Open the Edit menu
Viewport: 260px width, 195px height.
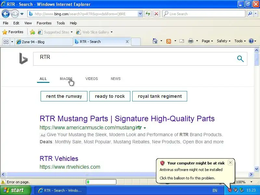click(16, 23)
